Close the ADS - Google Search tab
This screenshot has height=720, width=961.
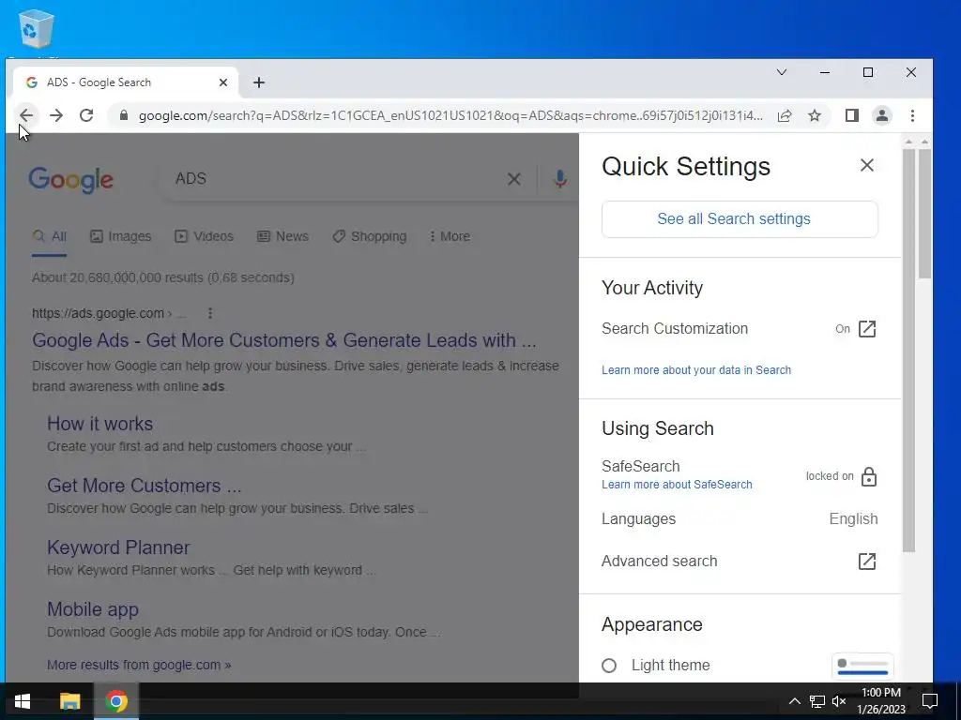223,82
